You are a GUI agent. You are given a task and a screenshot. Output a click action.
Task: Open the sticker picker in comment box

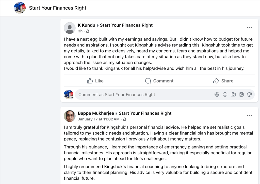coord(249,95)
